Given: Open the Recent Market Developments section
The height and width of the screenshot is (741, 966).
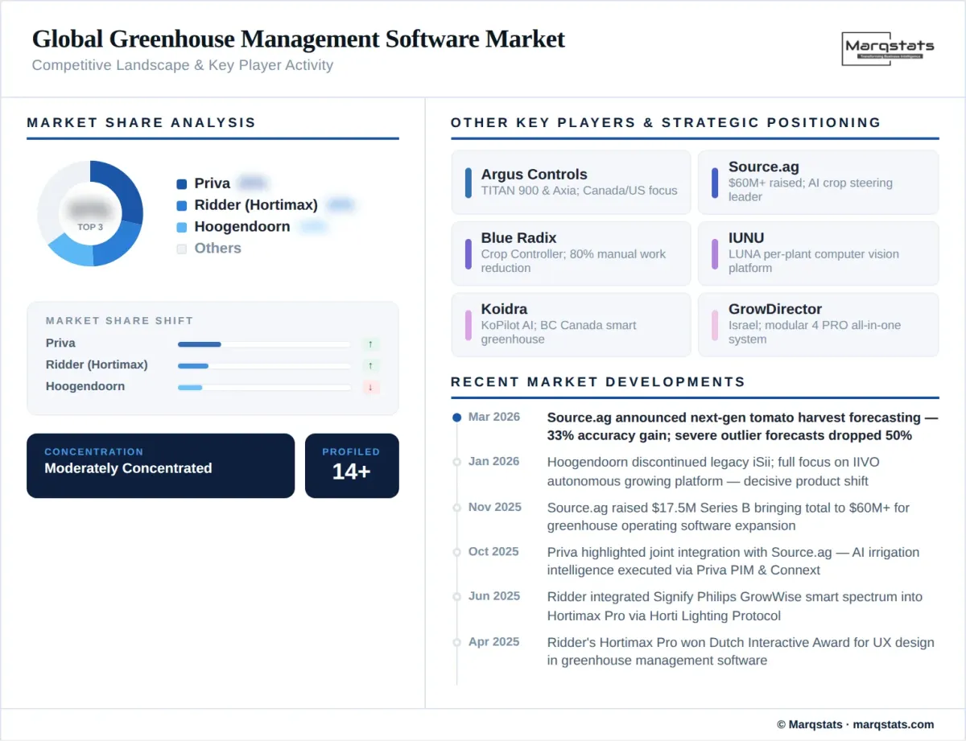Looking at the screenshot, I should click(596, 382).
